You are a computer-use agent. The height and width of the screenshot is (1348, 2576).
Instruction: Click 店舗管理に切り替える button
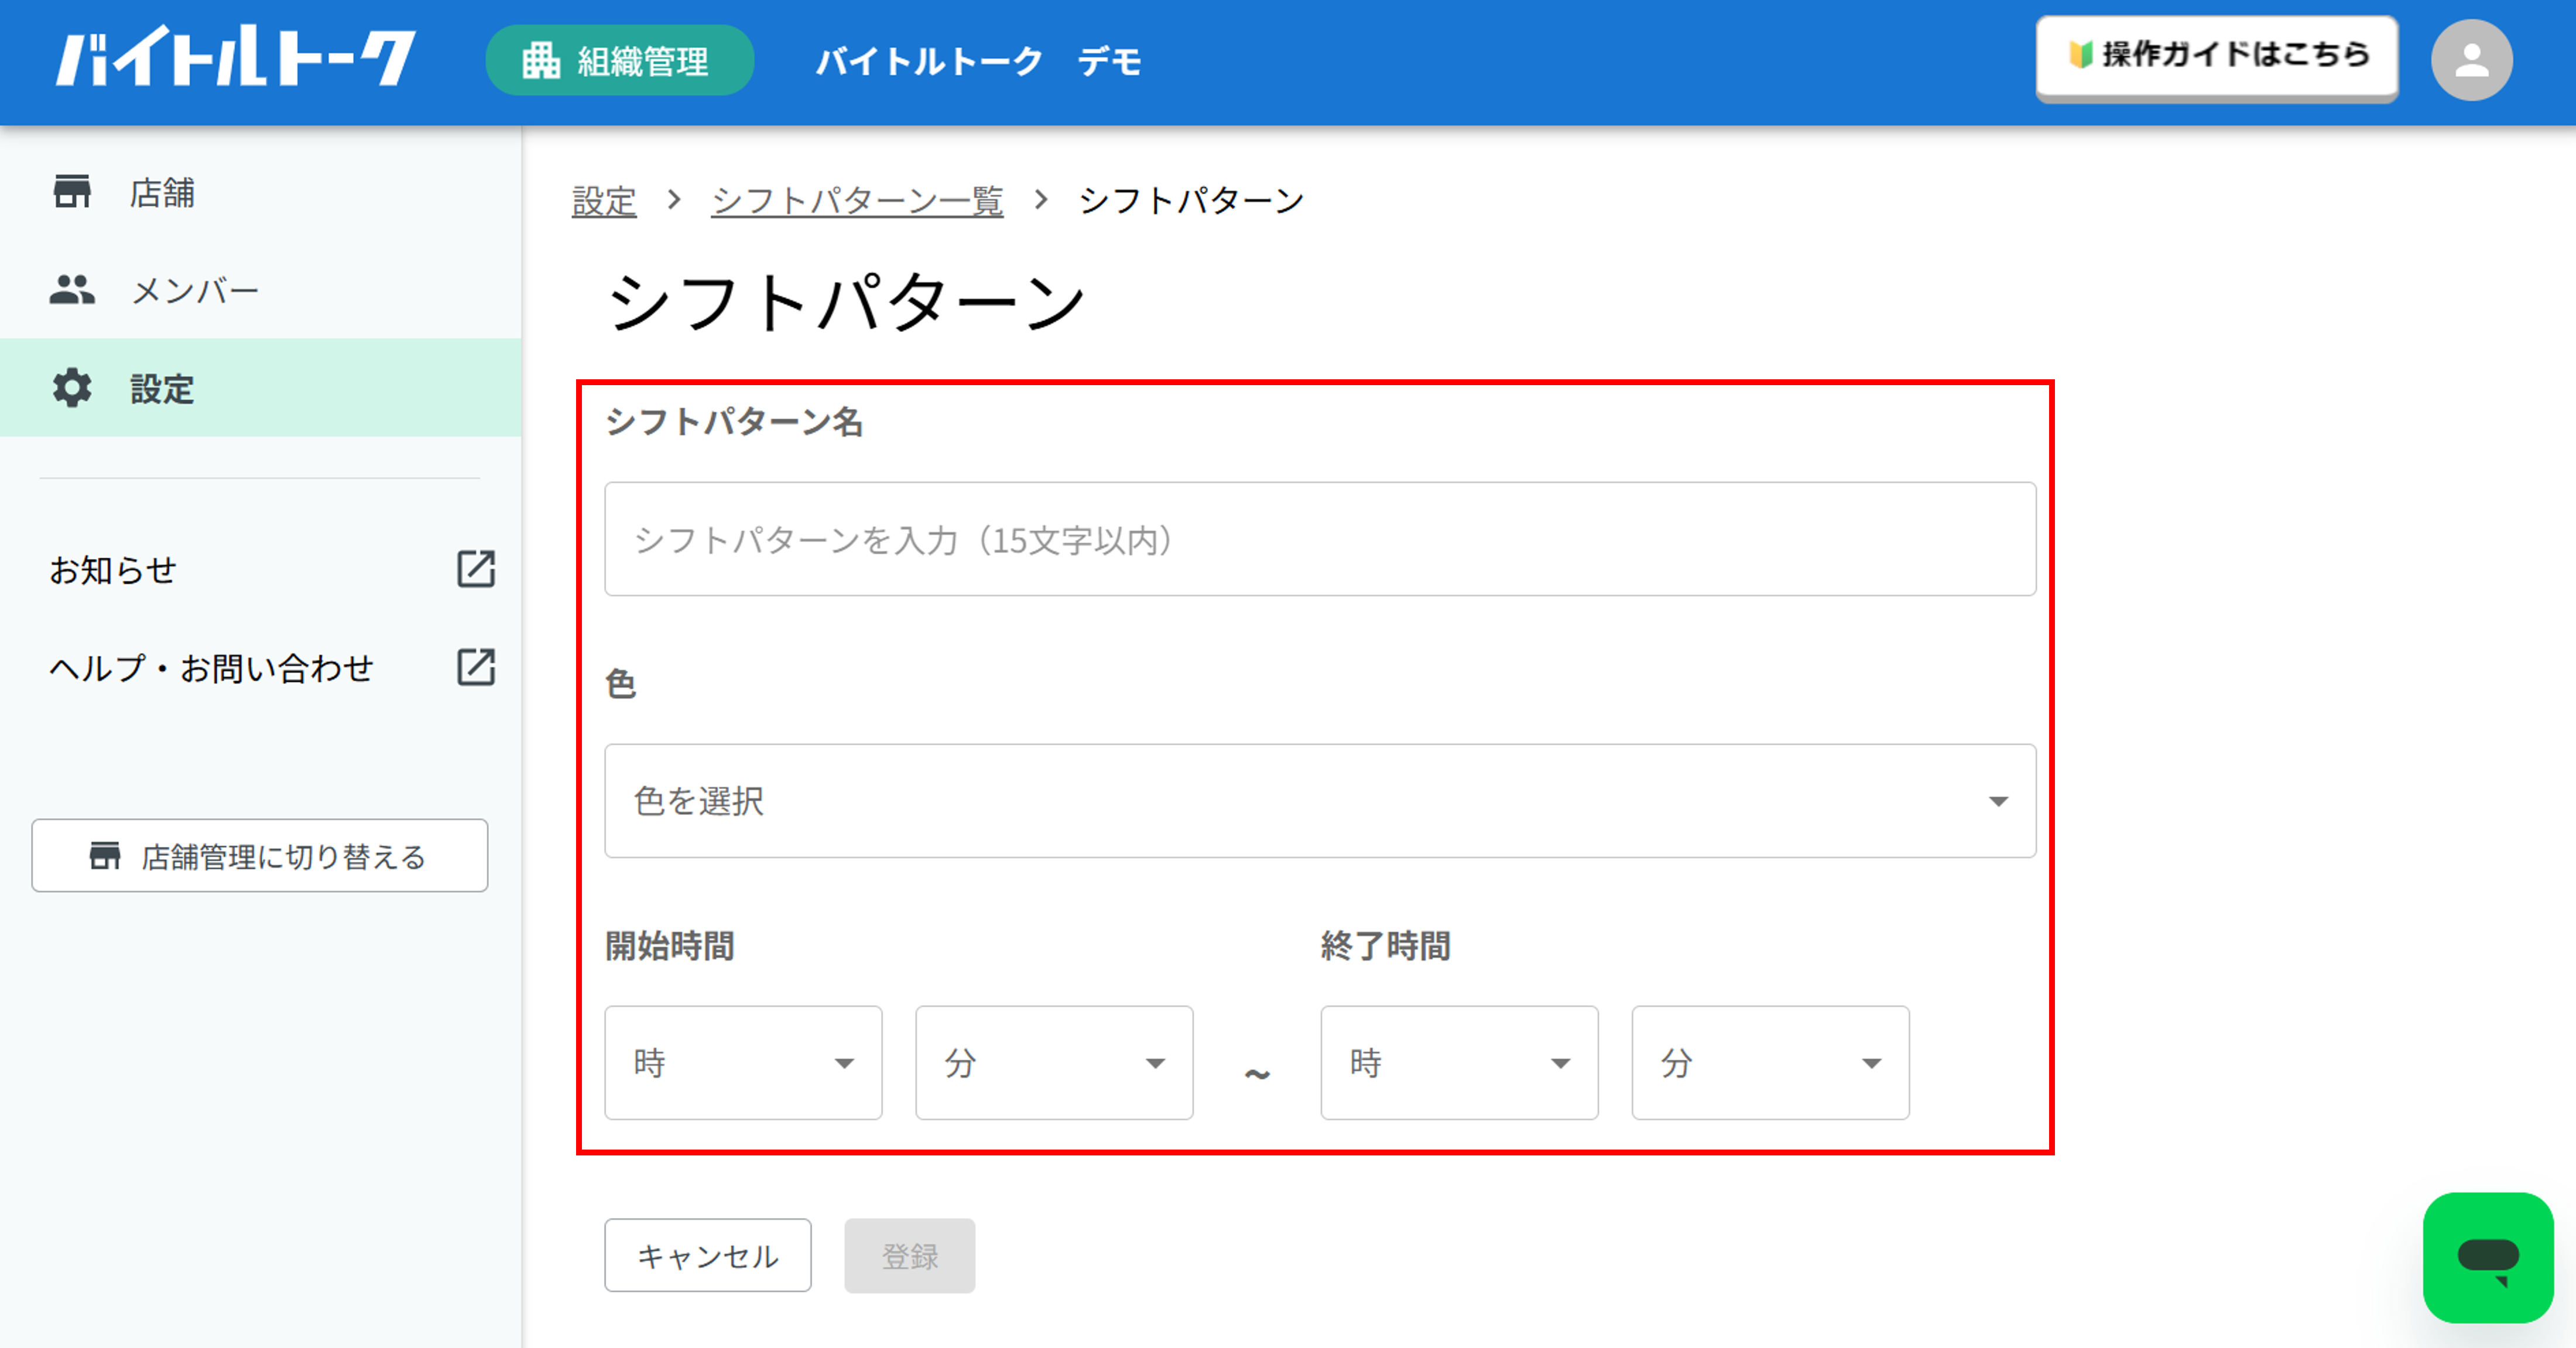(260, 856)
